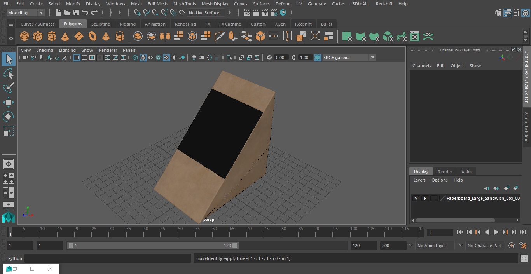Screen dimensions: 531x274
Task: Activate the Paint selection tool
Action: (9, 88)
